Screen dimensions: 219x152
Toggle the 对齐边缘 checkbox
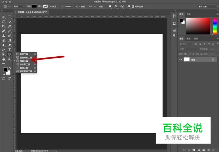click(x=133, y=6)
